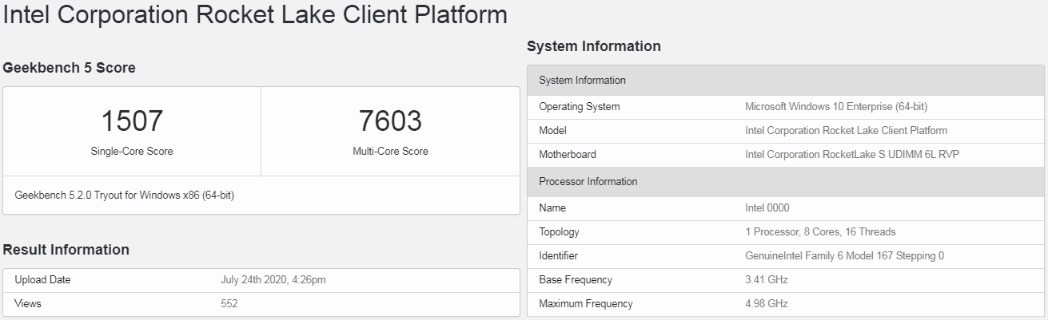The image size is (1048, 320).
Task: Click the System Information table header row
Action: [787, 81]
